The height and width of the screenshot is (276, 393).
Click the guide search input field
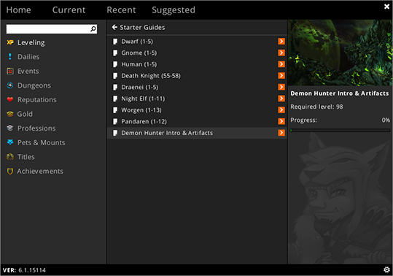[51, 29]
